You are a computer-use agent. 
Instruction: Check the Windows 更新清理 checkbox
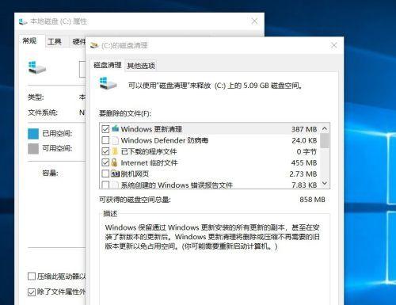(105, 129)
